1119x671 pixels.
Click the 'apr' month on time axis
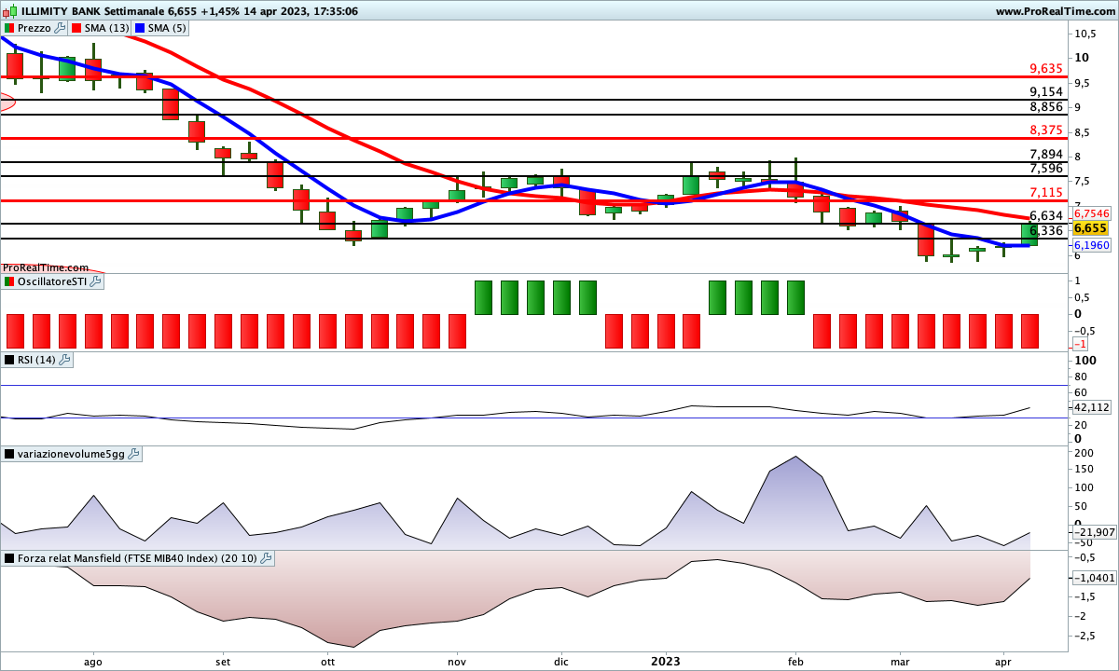point(1003,662)
